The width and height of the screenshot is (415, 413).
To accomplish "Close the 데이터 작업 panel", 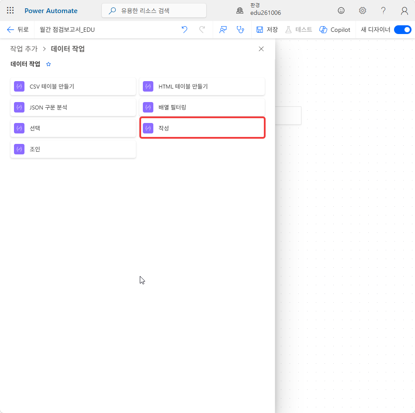I will [x=261, y=49].
